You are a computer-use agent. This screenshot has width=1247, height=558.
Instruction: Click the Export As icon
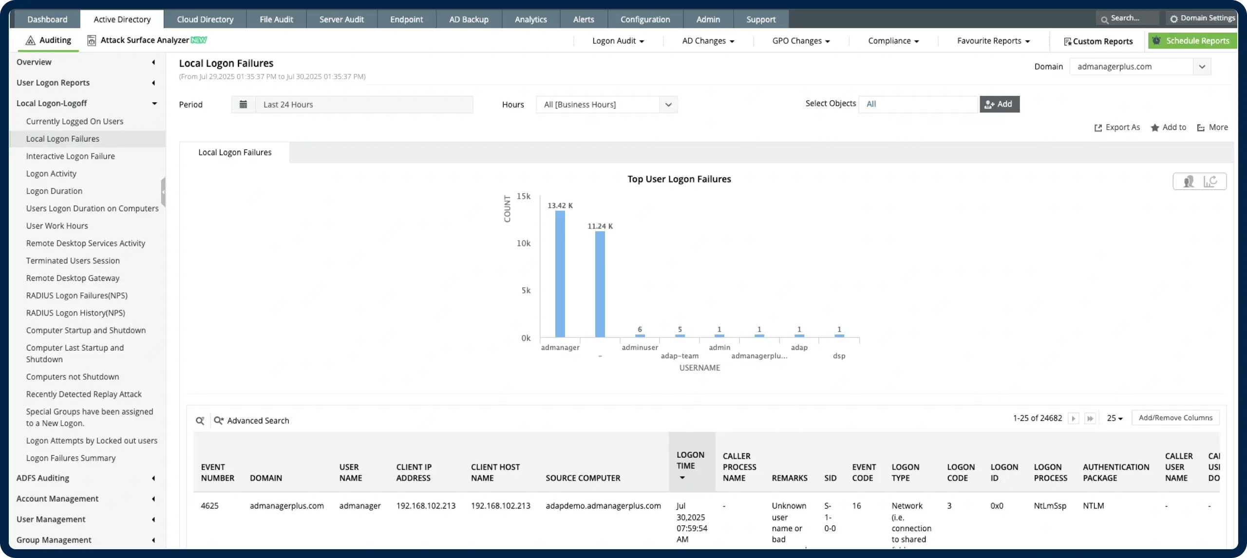[1098, 128]
